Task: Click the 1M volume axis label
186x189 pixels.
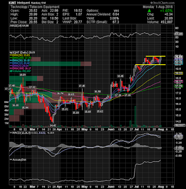Action: [x=6, y=123]
